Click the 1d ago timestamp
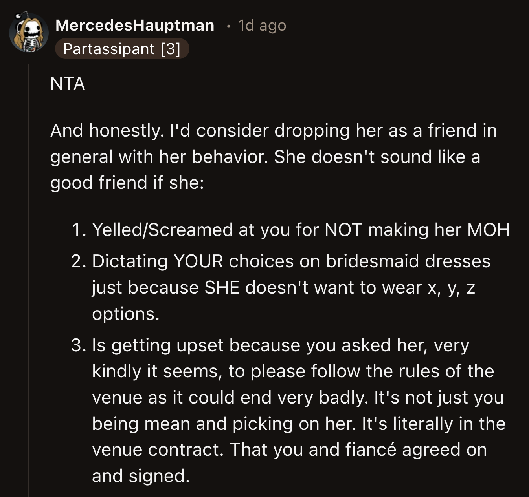 pyautogui.click(x=260, y=25)
